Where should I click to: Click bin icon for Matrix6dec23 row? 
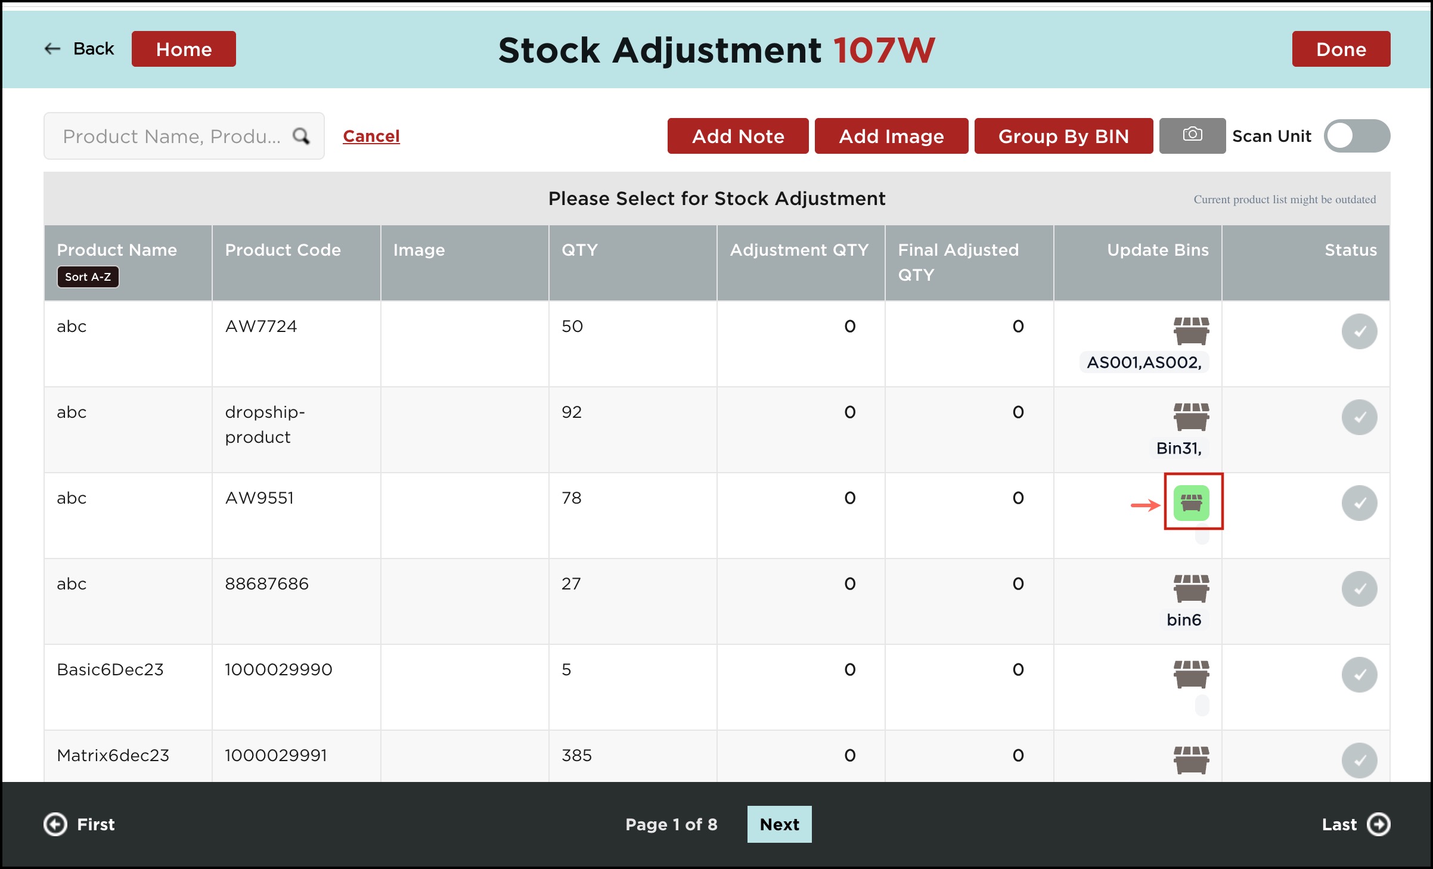pos(1191,760)
